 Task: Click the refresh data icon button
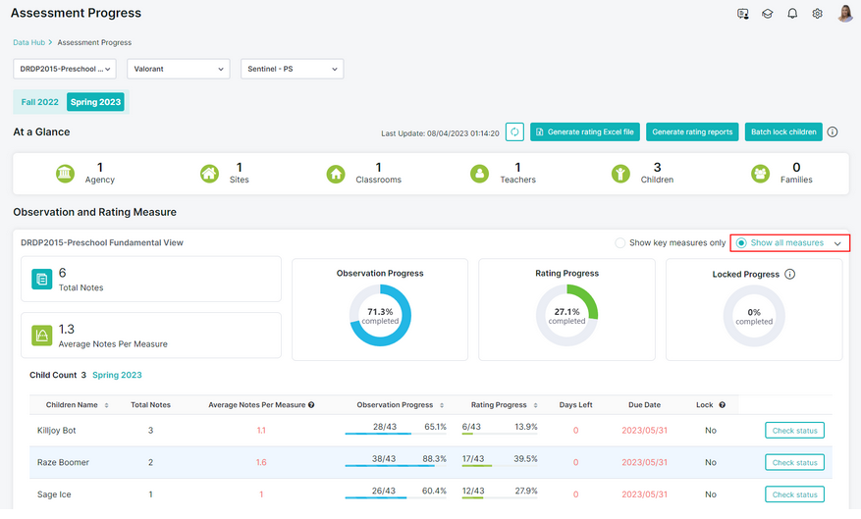click(514, 132)
